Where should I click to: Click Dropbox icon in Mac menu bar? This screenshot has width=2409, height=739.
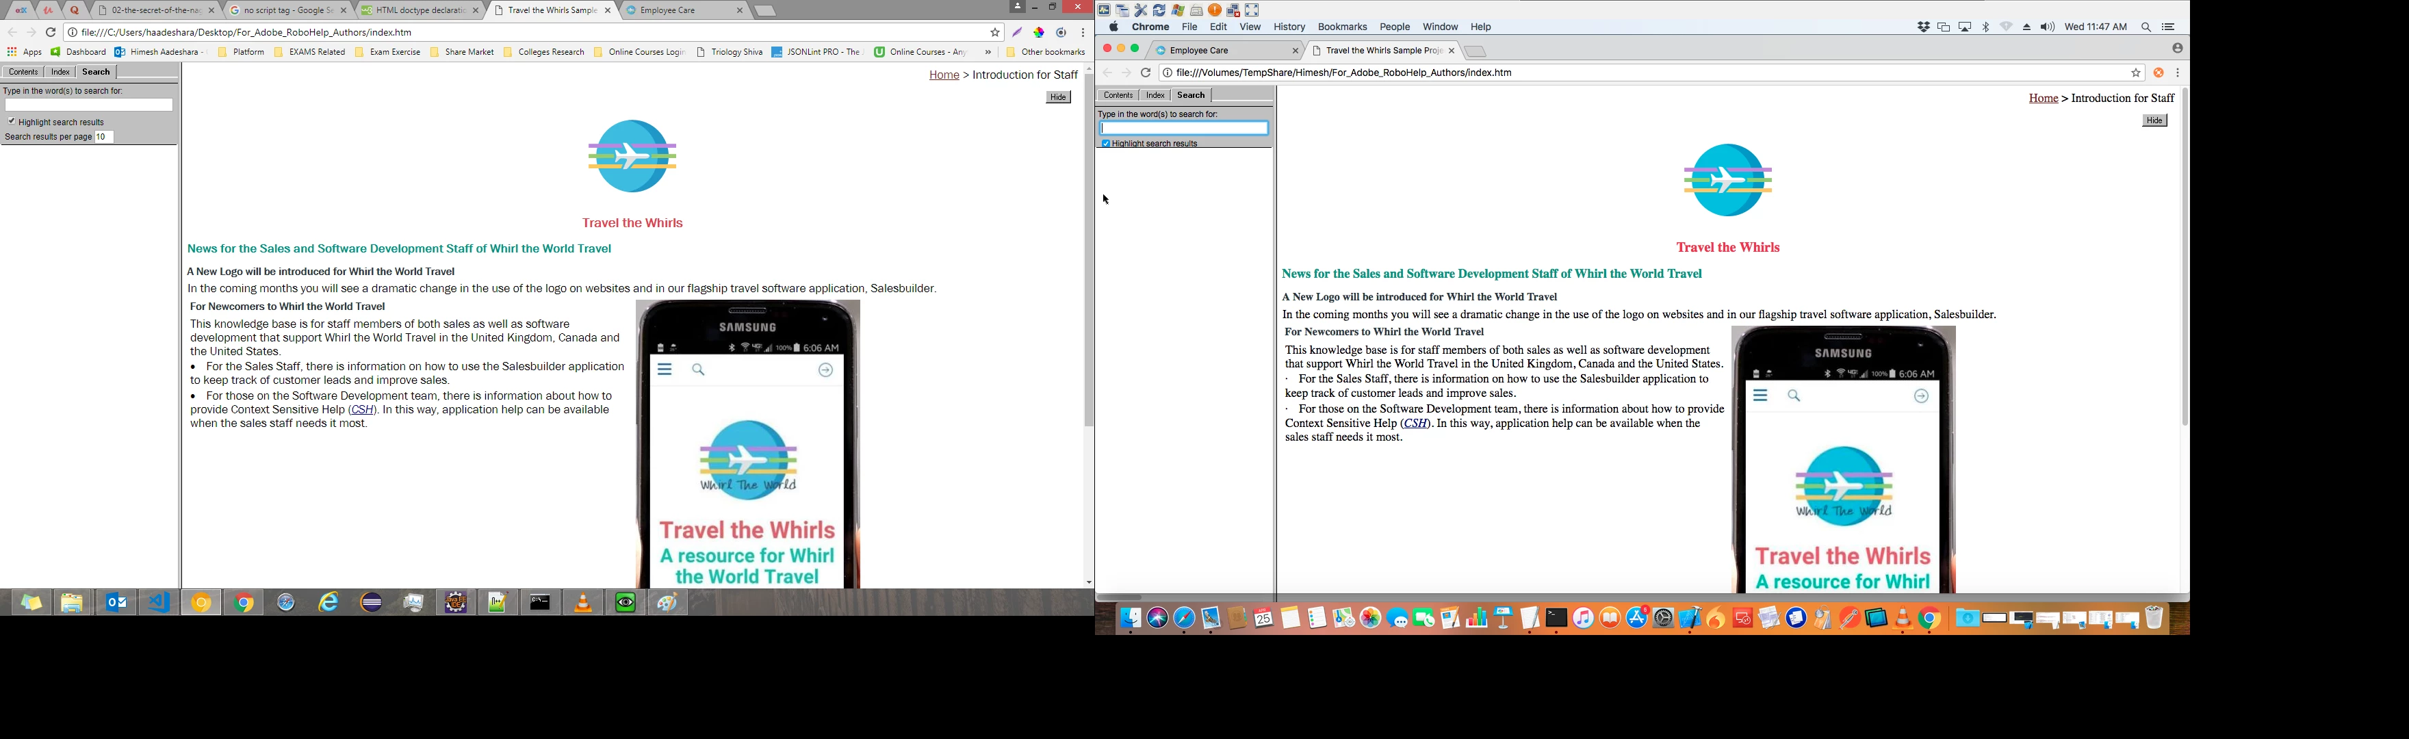[1924, 27]
